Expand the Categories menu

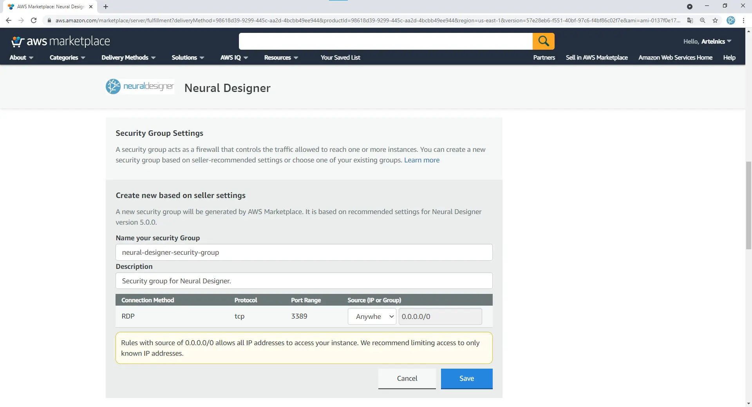[x=67, y=58]
